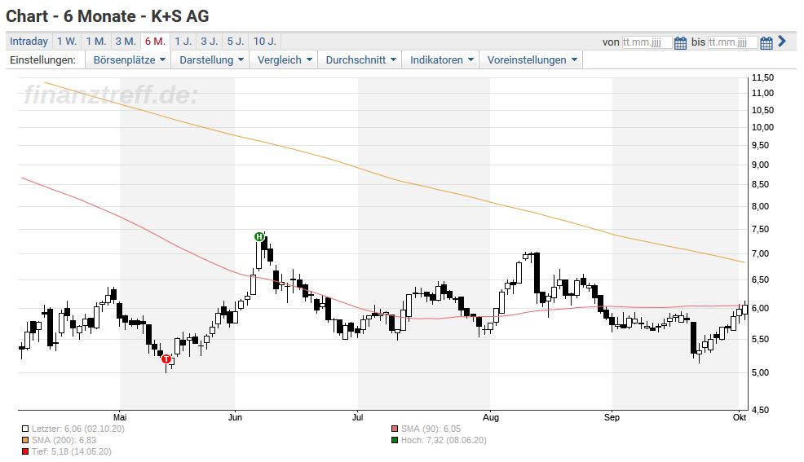Select the green H high marker
The height and width of the screenshot is (462, 804).
[x=259, y=236]
